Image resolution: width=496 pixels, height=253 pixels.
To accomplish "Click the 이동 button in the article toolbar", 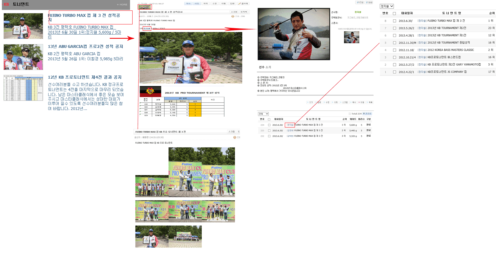I will point(197,3).
